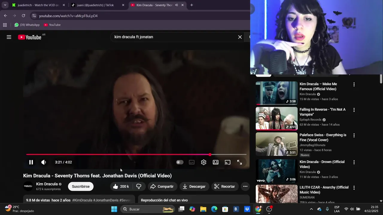Seek on the red video progress bar

136,154
